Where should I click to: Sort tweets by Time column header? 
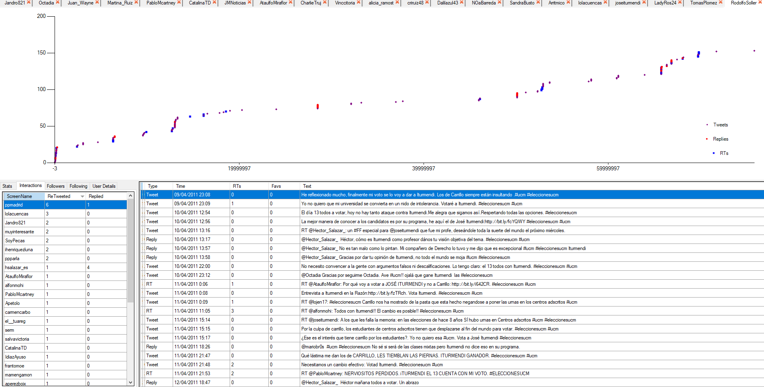point(202,186)
